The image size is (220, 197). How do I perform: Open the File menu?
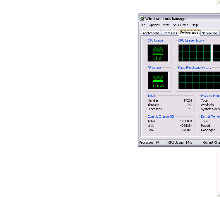143,25
